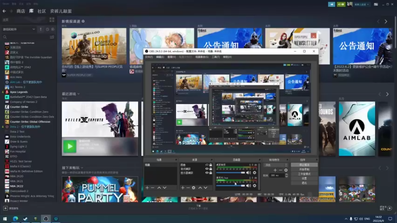Click 设置 button in OBS controls
Image resolution: width=397 pixels, height=223 pixels.
point(304,178)
